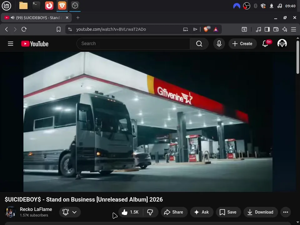Image resolution: width=300 pixels, height=225 pixels.
Task: Visit the Recko LaFlame channel name link
Action: point(36,209)
